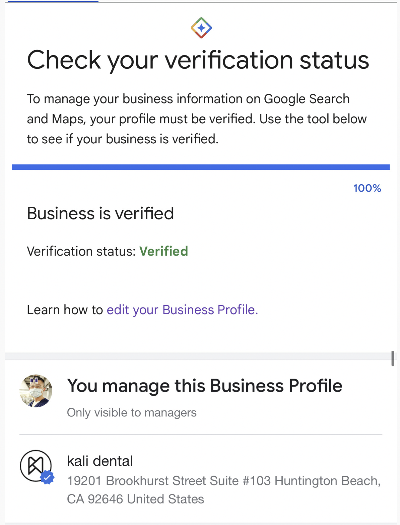Screen dimensions: 400x525
Task: Click the "Only visible to managers" note
Action: click(x=132, y=413)
